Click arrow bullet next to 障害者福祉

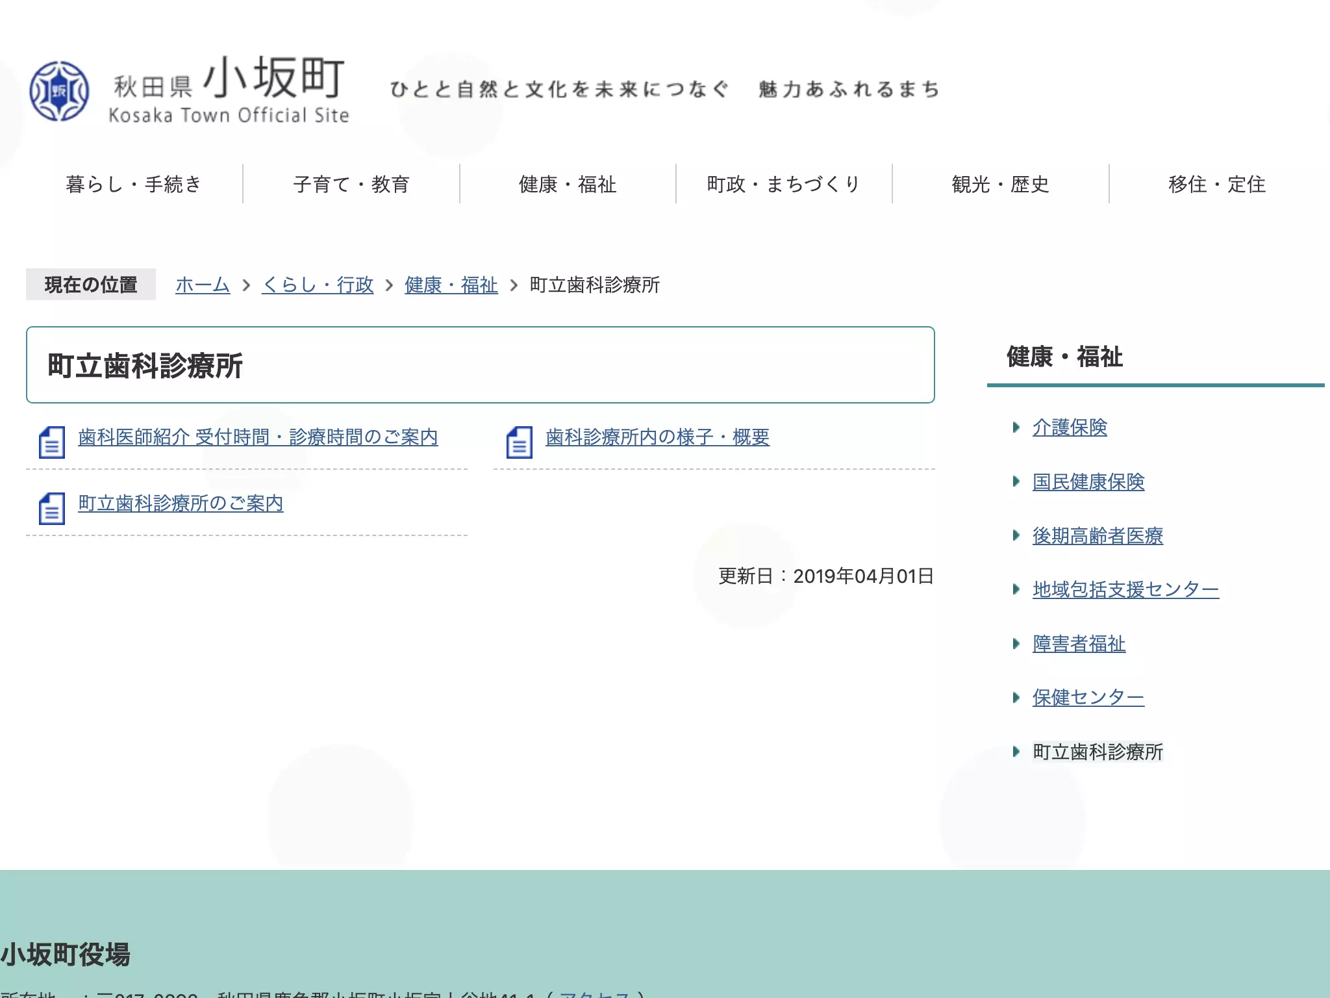[1016, 643]
